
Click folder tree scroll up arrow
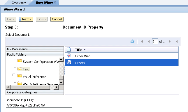[x=61, y=59]
